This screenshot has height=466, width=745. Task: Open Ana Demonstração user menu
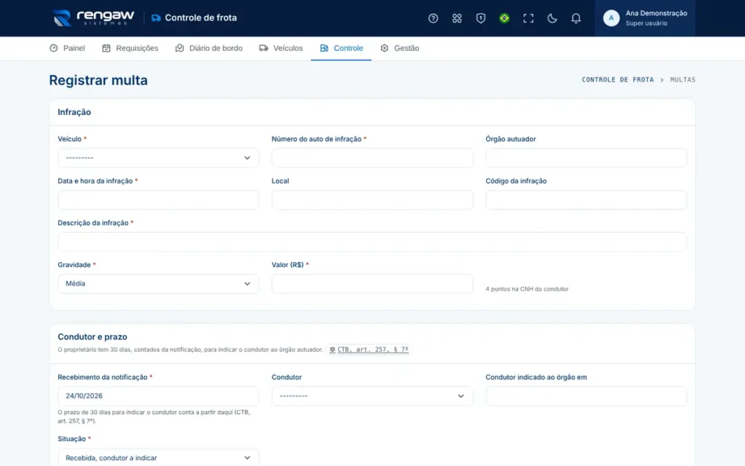point(645,18)
